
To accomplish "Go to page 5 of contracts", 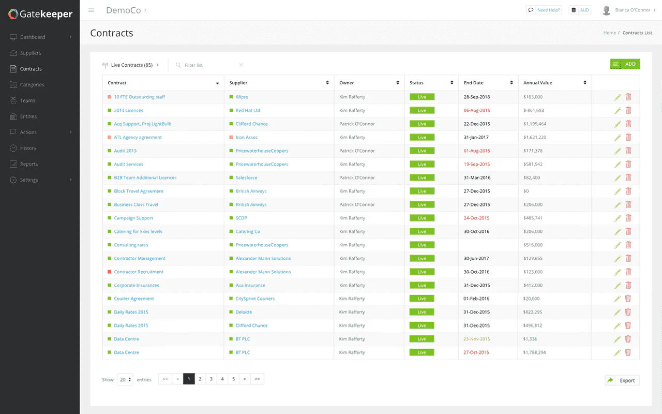I will pos(234,379).
